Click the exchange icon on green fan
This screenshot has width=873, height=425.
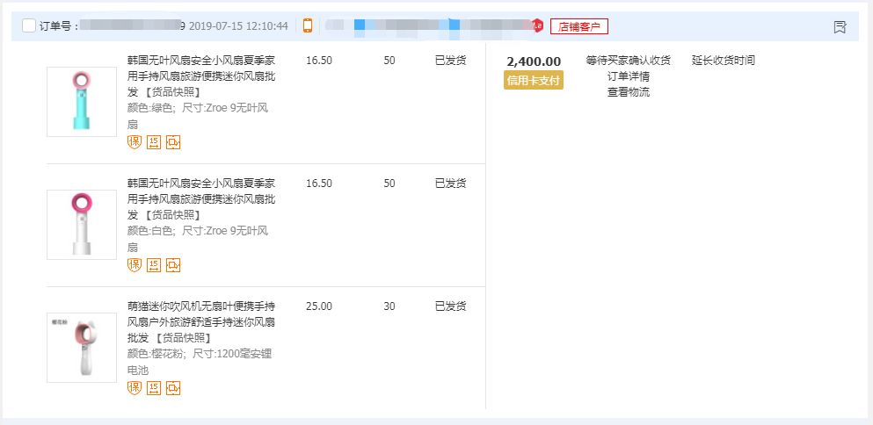(x=173, y=142)
